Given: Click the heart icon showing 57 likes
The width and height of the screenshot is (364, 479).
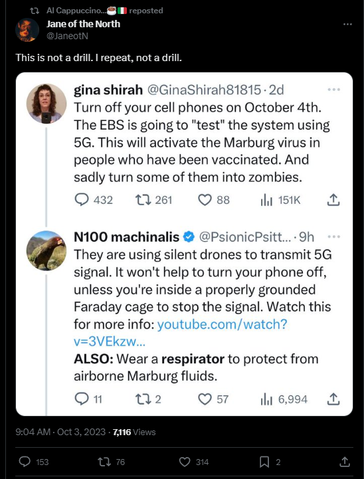Looking at the screenshot, I should point(205,399).
